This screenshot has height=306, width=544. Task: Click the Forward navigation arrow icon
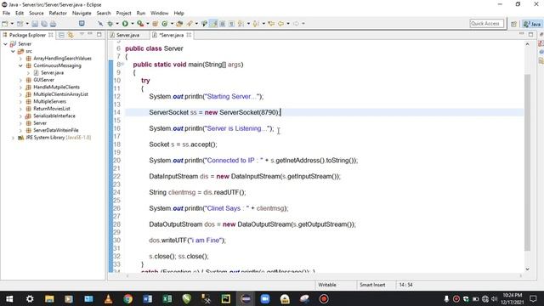(x=296, y=24)
